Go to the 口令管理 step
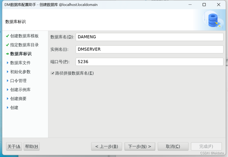 18,81
